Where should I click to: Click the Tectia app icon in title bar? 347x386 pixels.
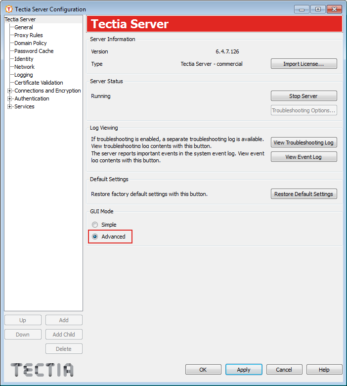(8, 9)
